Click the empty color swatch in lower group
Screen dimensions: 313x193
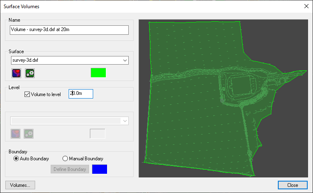click(97, 133)
